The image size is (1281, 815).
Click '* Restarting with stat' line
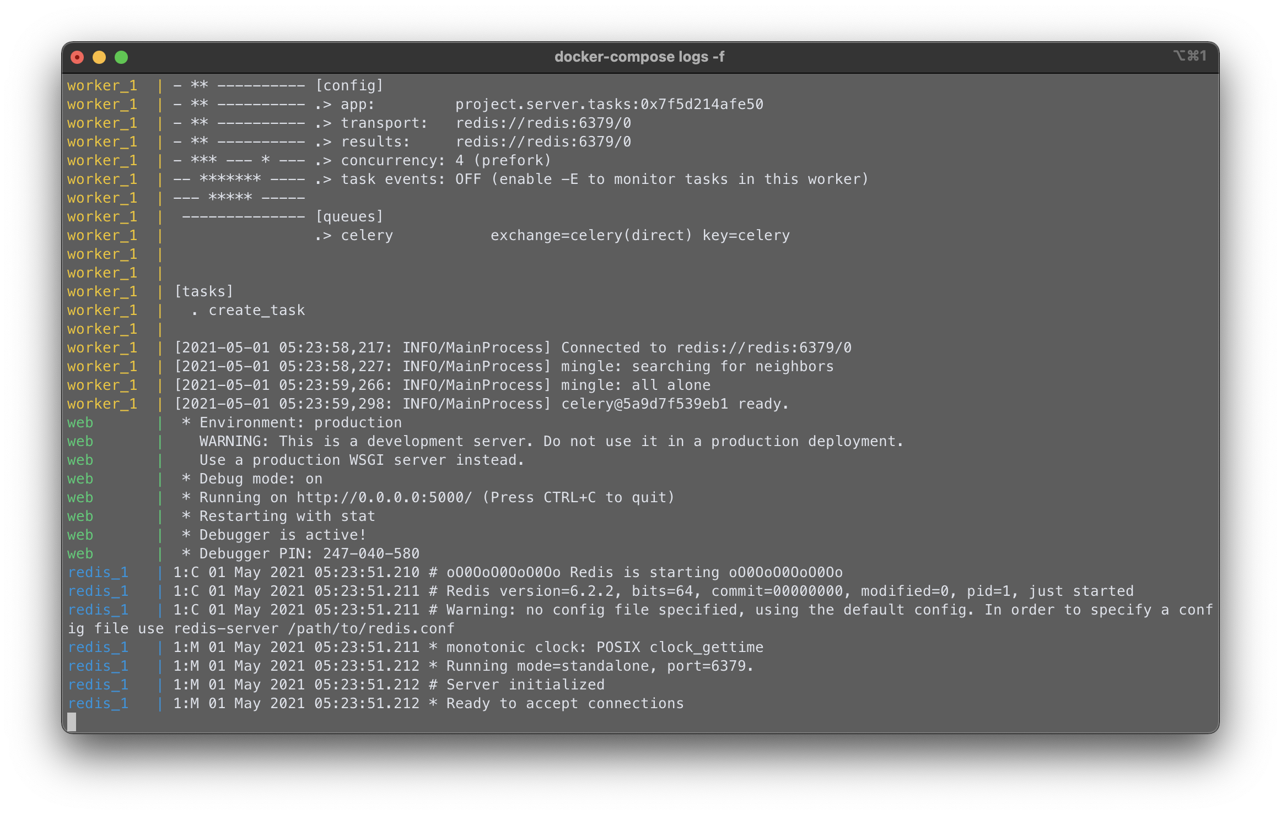tap(278, 517)
